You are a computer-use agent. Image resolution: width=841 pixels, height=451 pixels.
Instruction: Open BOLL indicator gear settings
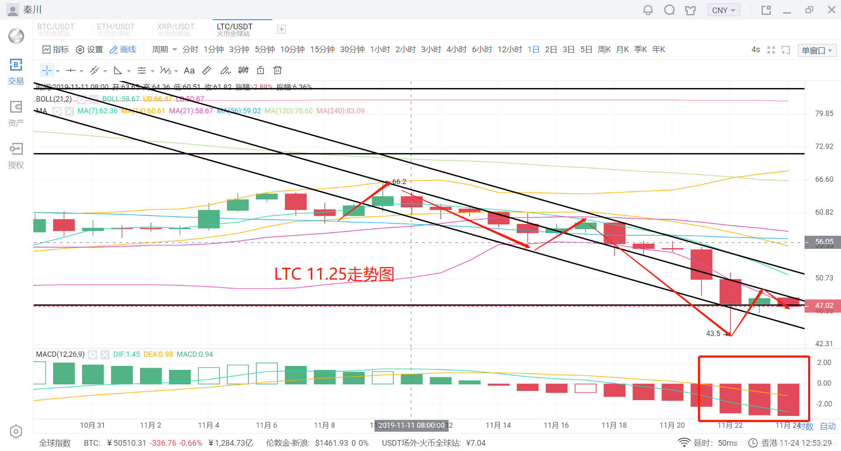pyautogui.click(x=81, y=99)
